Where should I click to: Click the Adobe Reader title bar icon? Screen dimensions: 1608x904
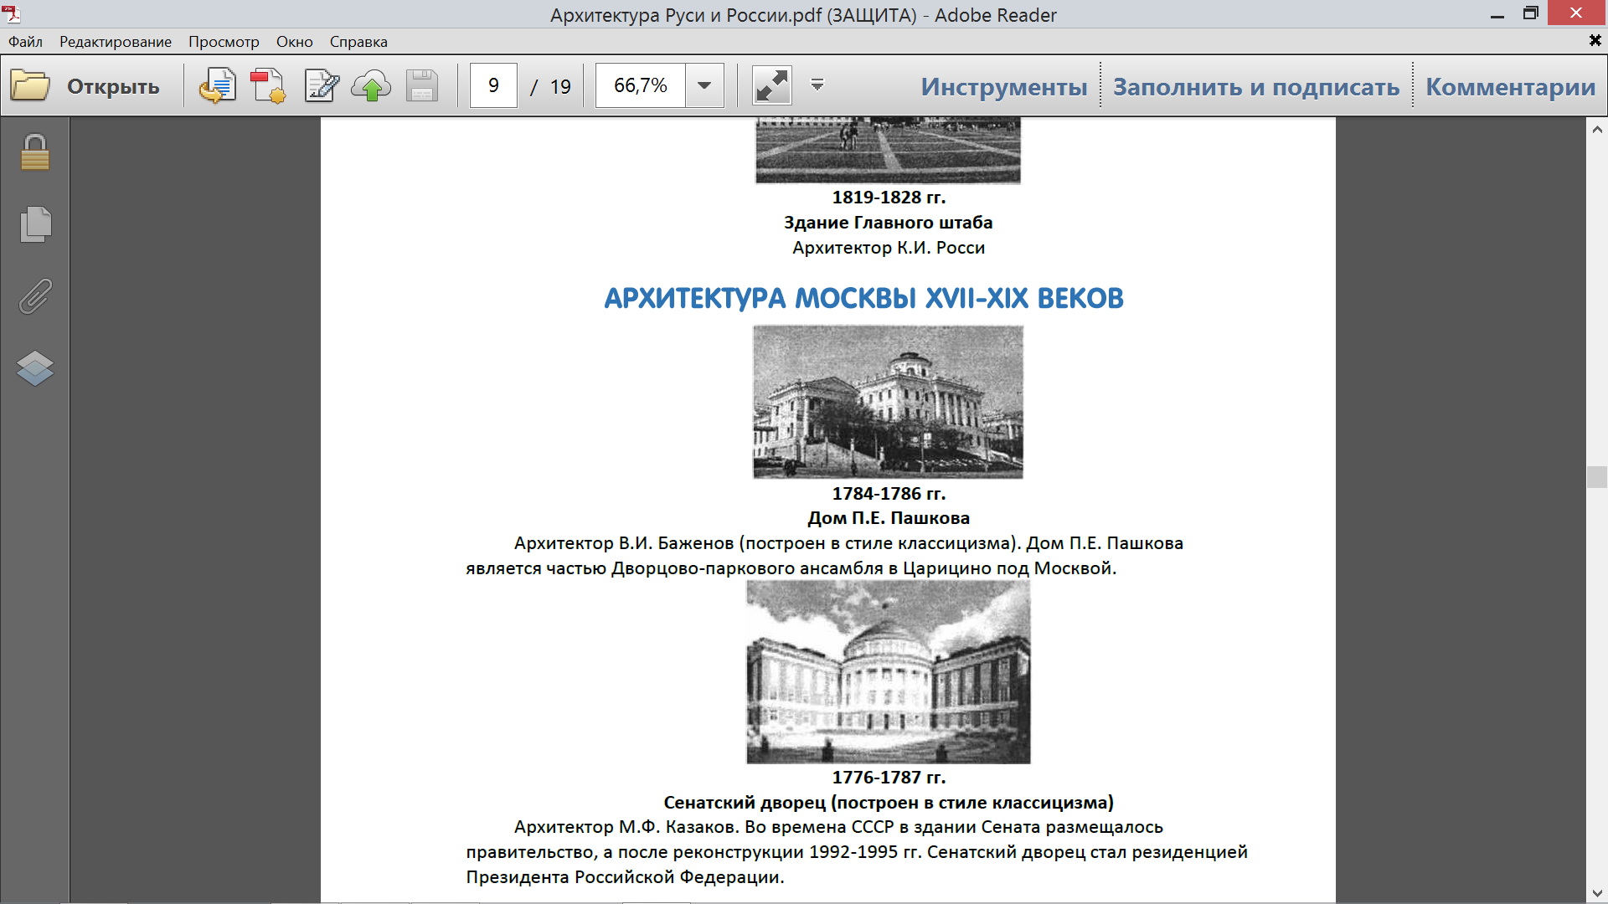tap(12, 13)
